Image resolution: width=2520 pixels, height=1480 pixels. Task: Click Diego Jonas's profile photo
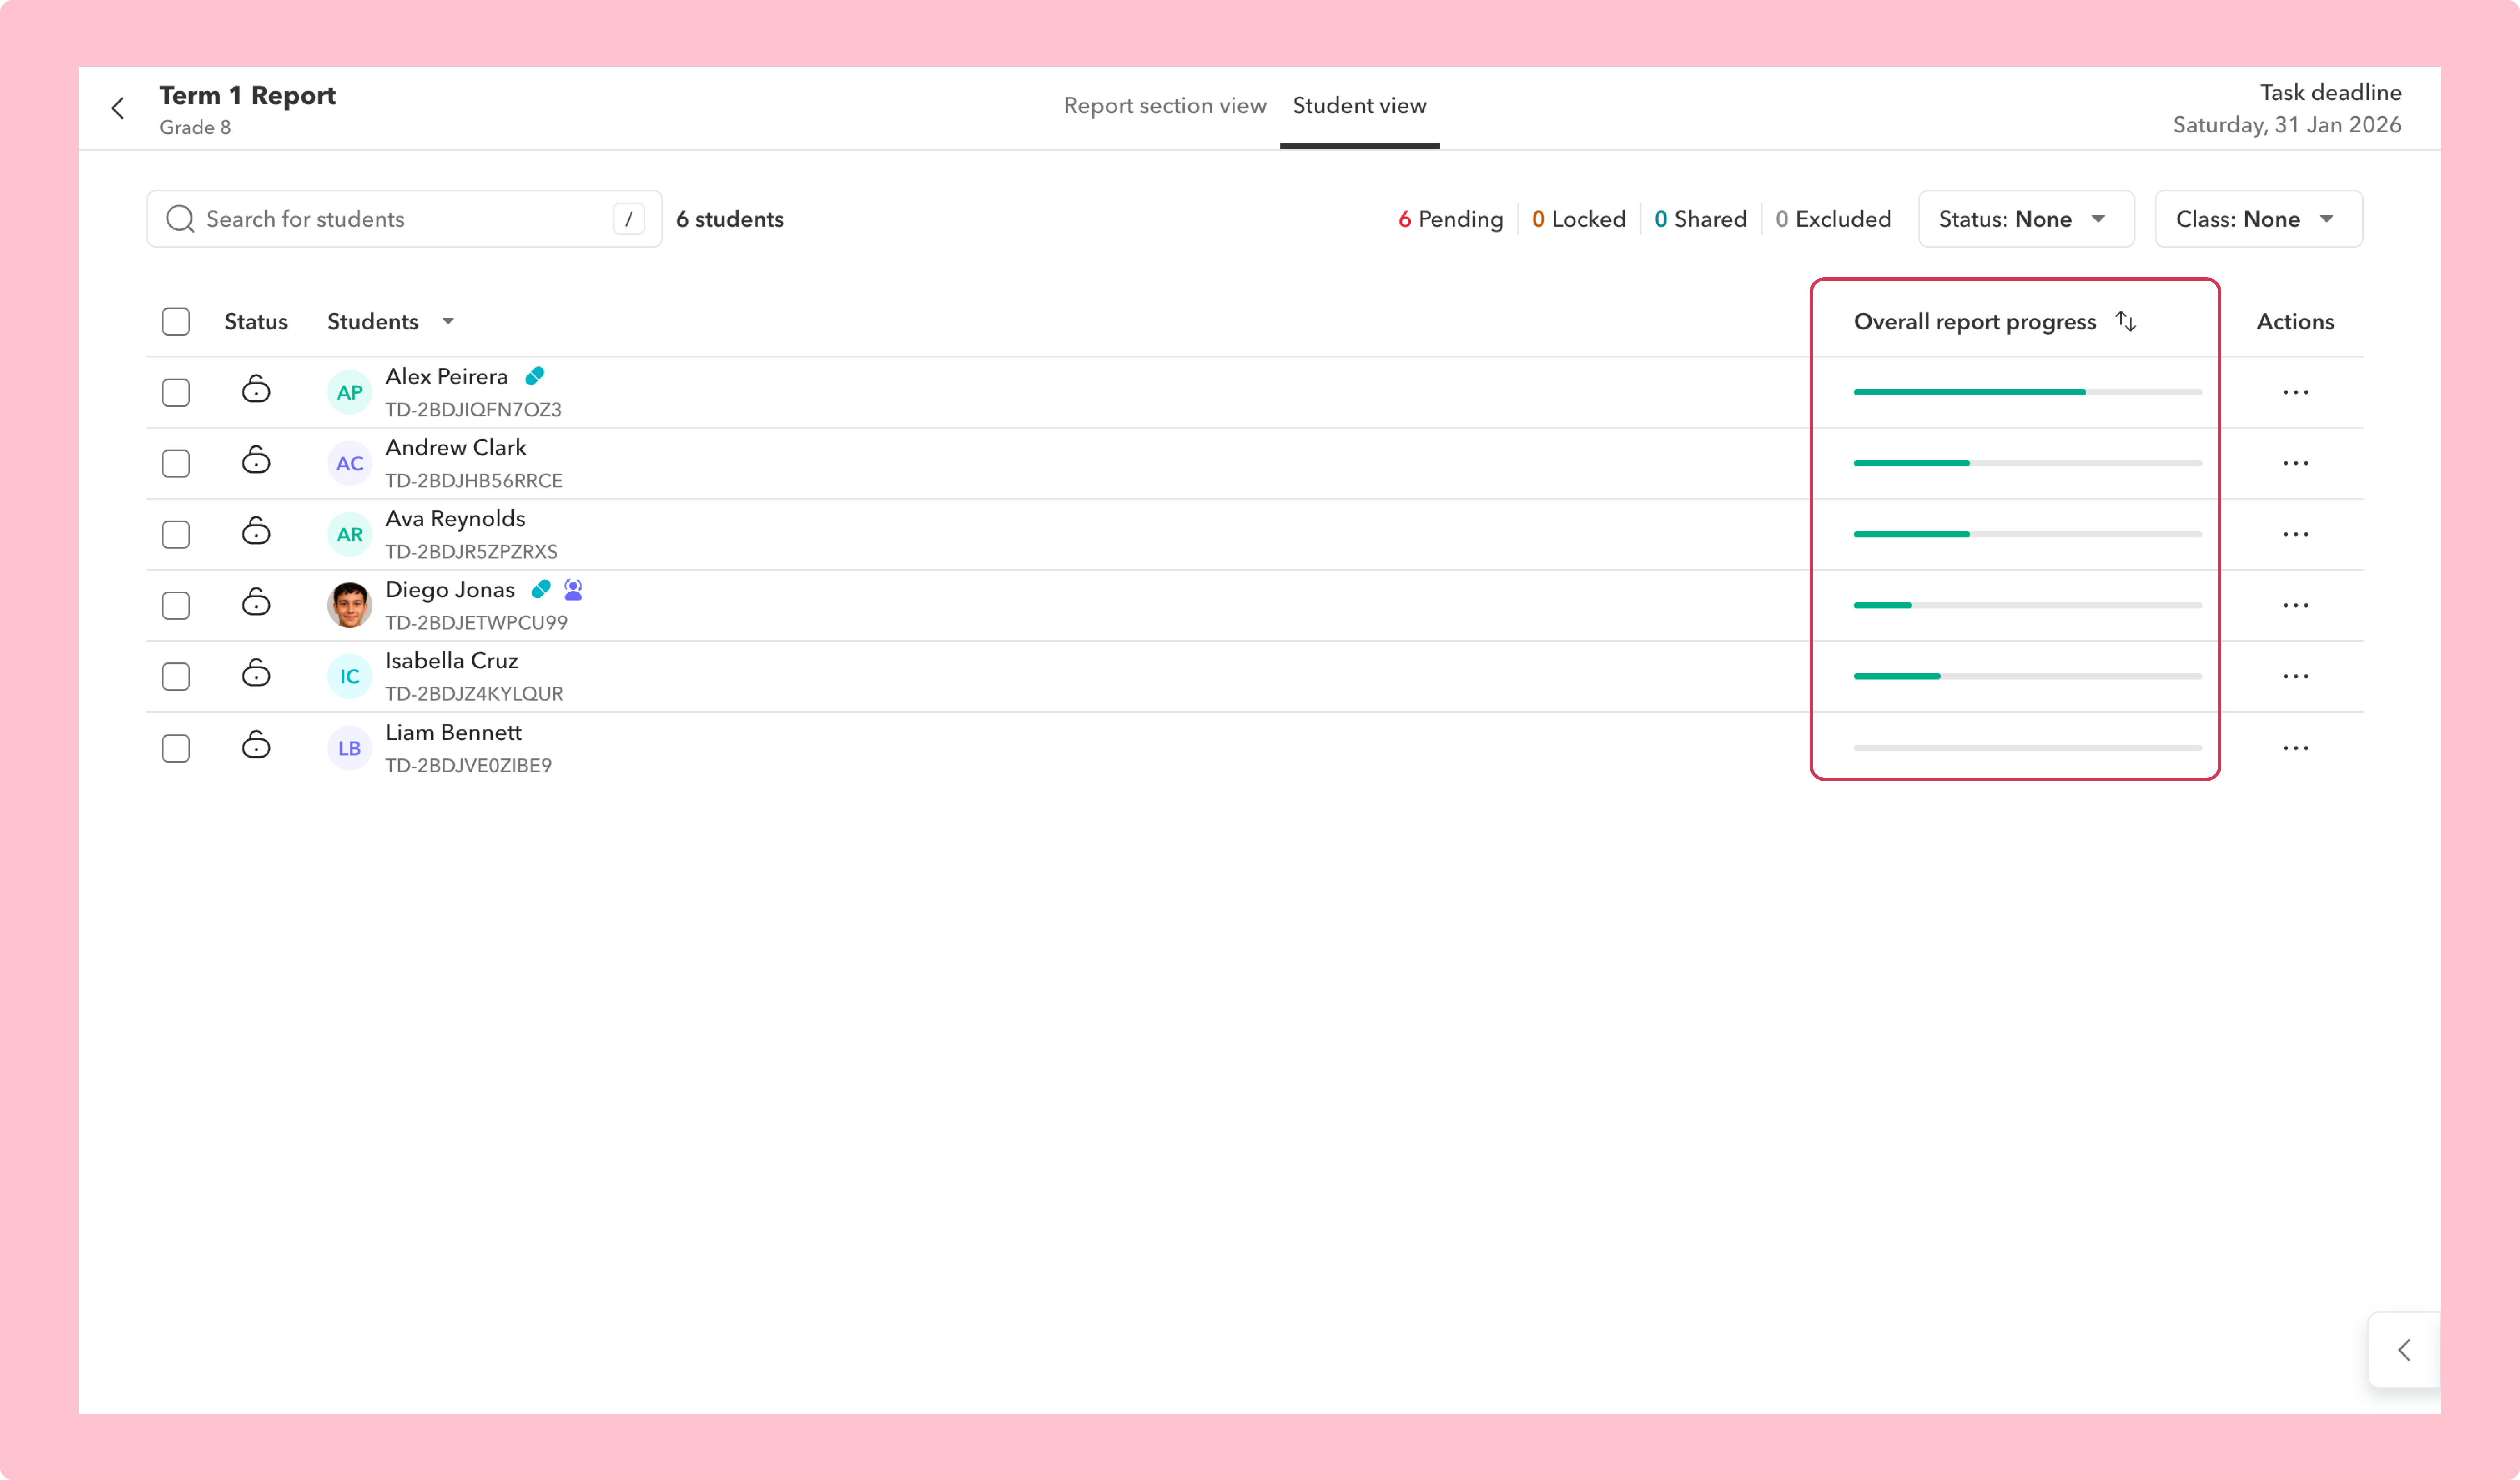tap(349, 605)
